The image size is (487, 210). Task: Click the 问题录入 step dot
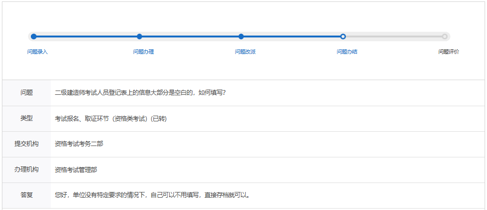[34, 37]
